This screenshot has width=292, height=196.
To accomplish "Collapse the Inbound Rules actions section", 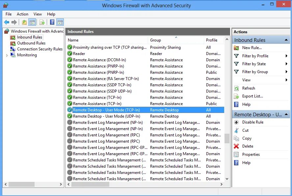I will (x=286, y=40).
